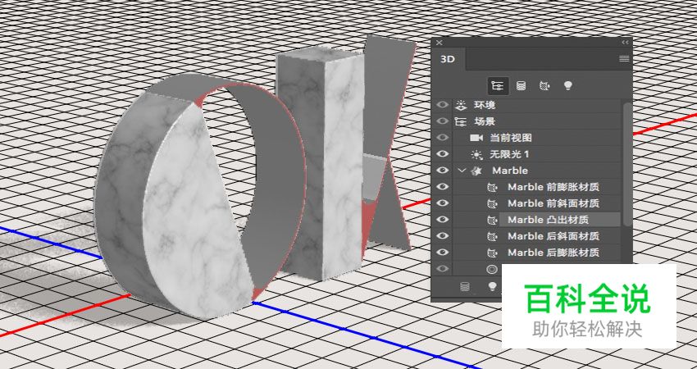Click the constraint ring icon in last row
The width and height of the screenshot is (697, 369).
pyautogui.click(x=492, y=268)
